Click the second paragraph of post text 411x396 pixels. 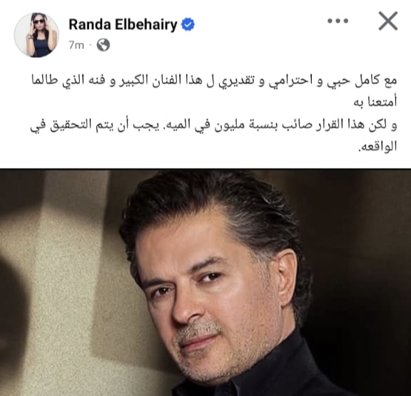tap(214, 135)
